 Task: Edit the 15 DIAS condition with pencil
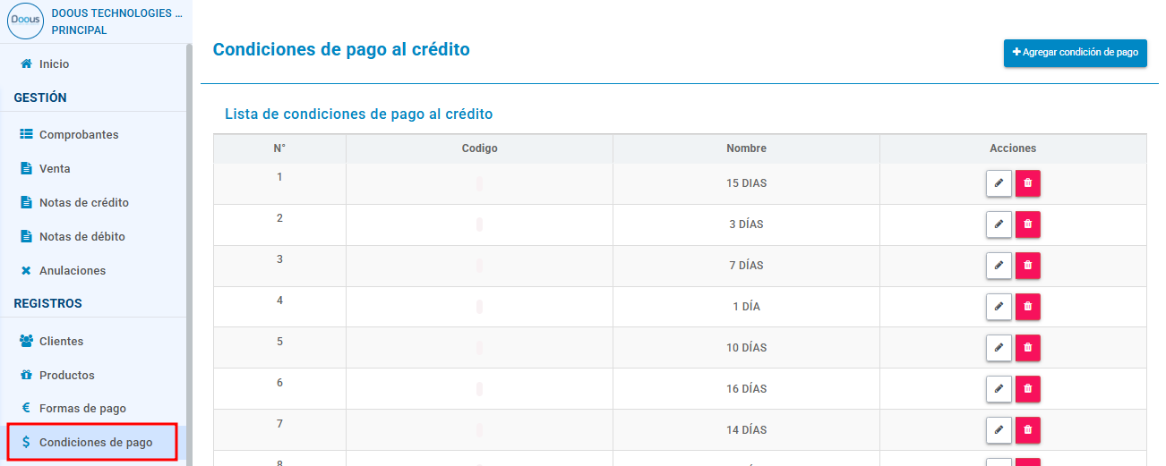click(999, 182)
